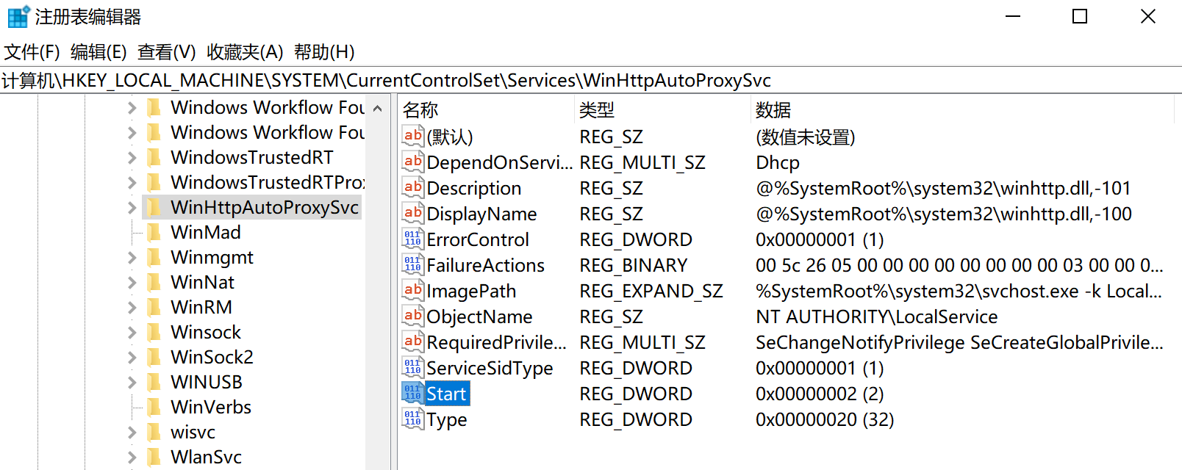Expand the WinNat key chevron
Viewport: 1182px width, 470px height.
(x=132, y=283)
